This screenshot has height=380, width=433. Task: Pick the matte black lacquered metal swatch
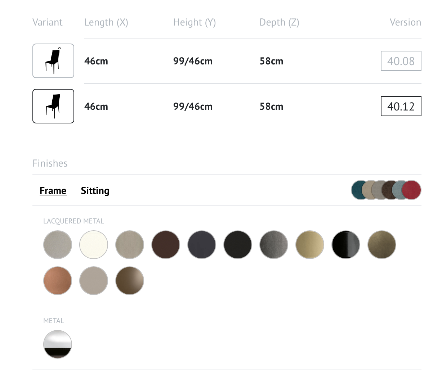(238, 245)
